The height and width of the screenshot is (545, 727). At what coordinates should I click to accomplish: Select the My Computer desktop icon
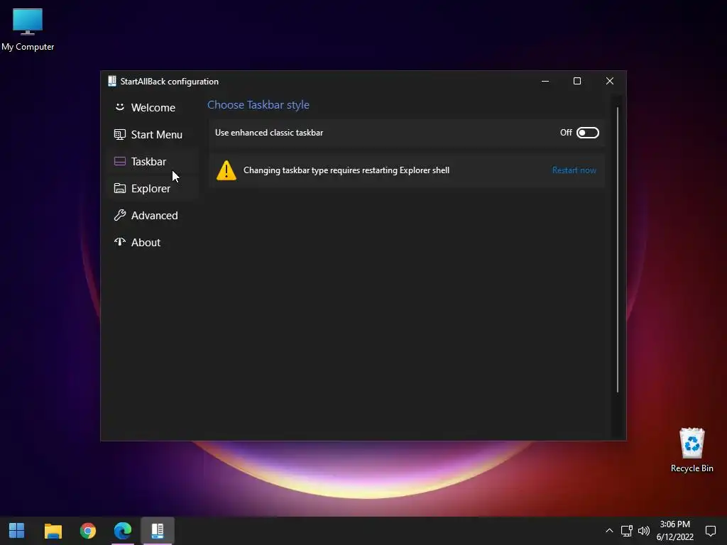pos(28,30)
